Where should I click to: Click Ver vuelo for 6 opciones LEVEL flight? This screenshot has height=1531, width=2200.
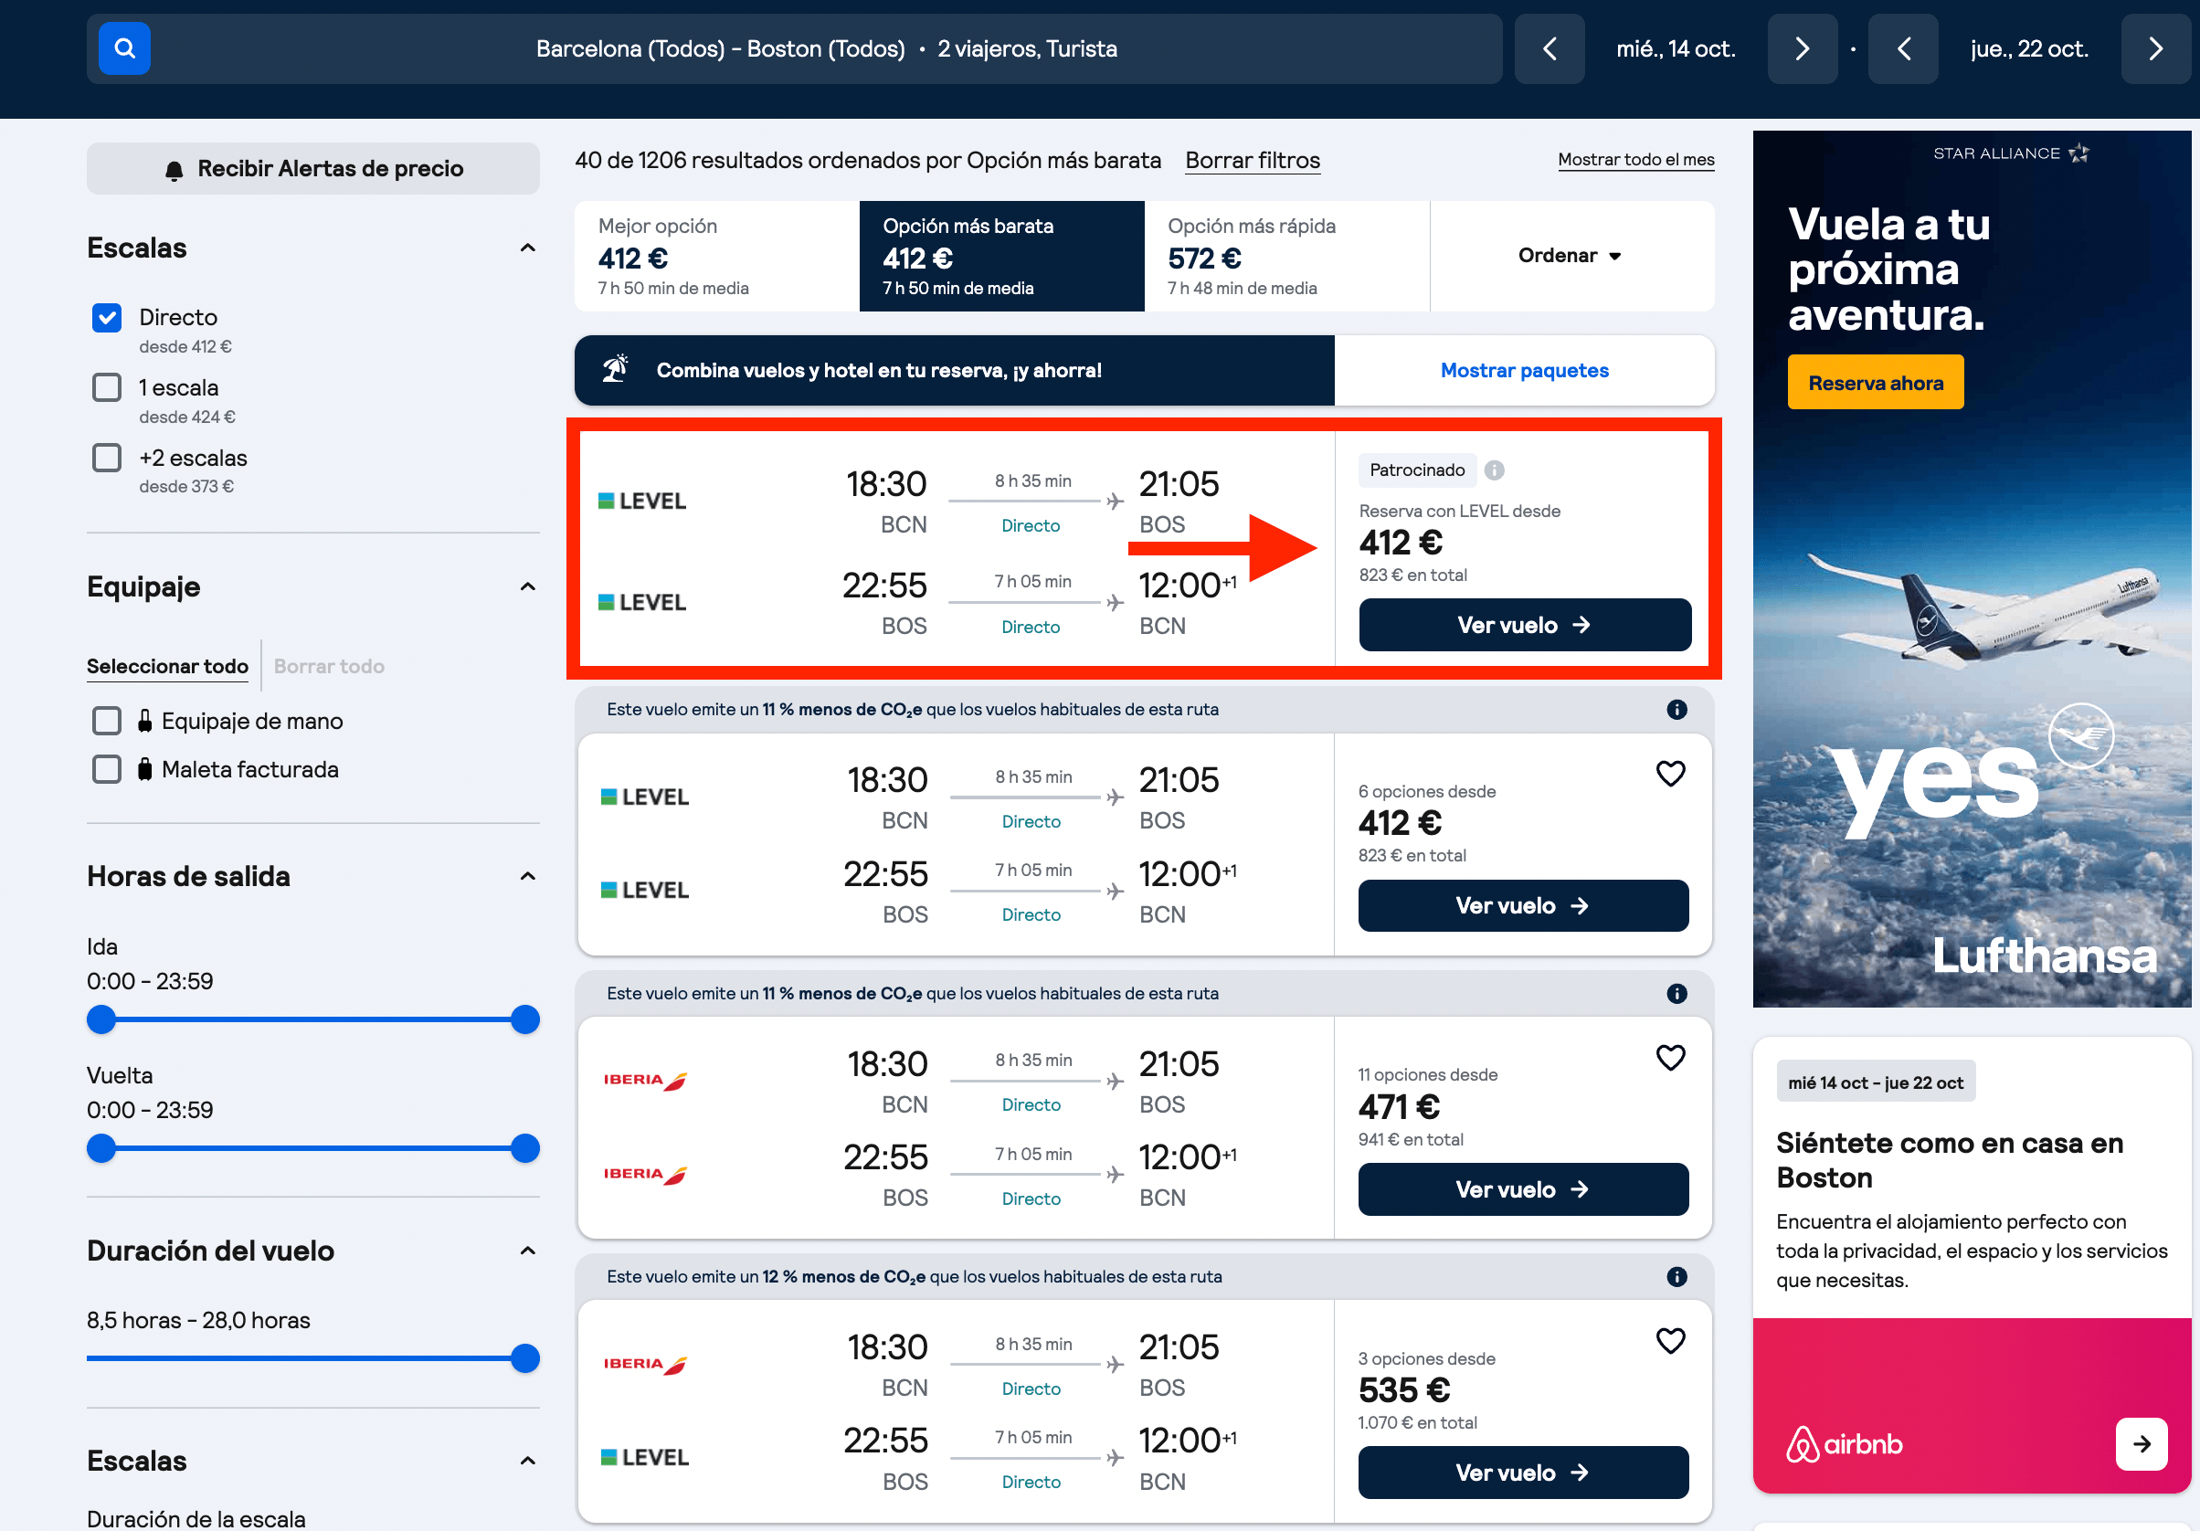[1524, 905]
